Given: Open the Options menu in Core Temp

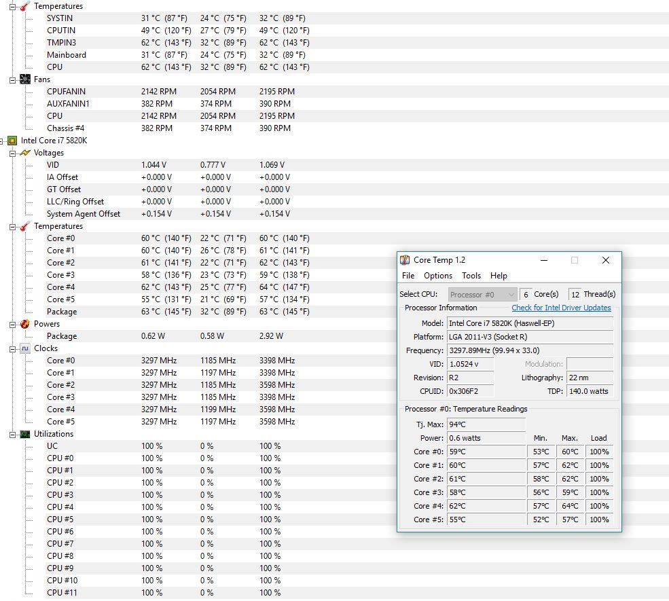Looking at the screenshot, I should coord(438,276).
